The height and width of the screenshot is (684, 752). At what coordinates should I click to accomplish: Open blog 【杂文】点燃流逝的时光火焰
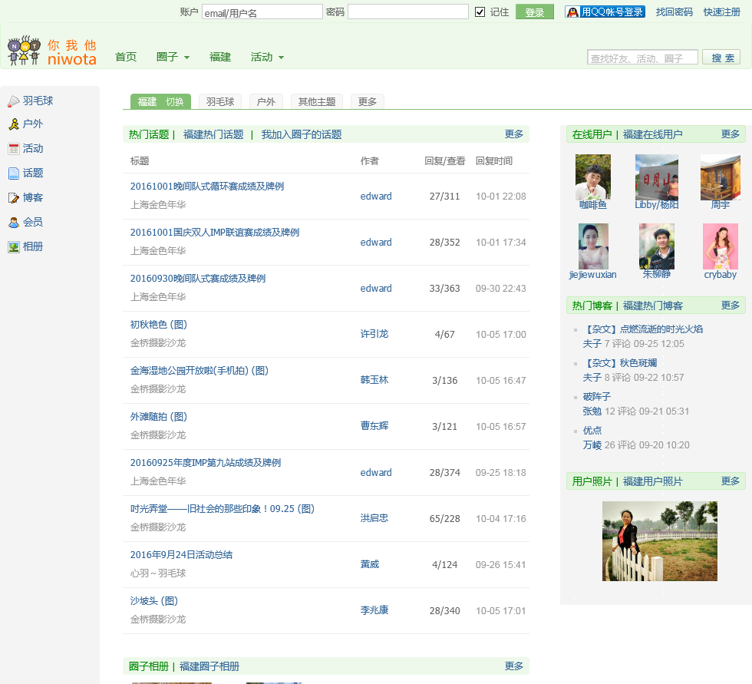click(x=643, y=329)
